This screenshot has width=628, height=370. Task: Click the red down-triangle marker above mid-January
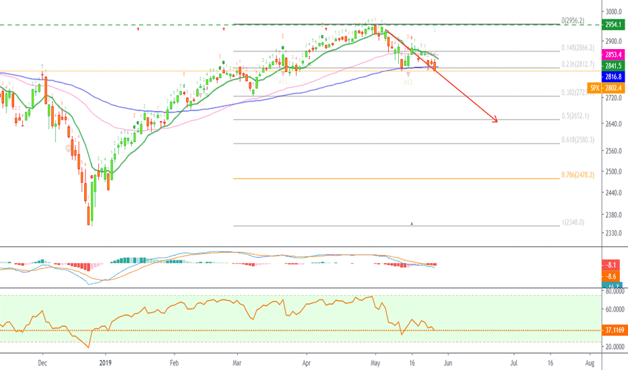[x=138, y=29]
